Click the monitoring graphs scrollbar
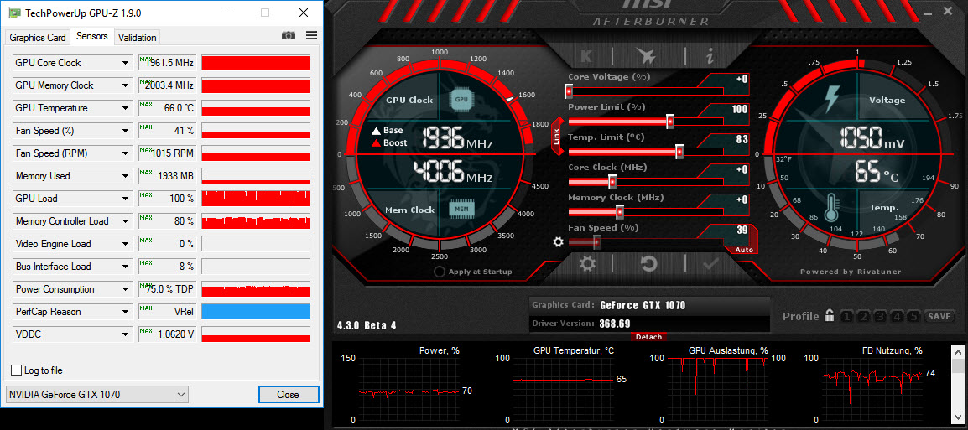The height and width of the screenshot is (430, 968). coord(957,384)
